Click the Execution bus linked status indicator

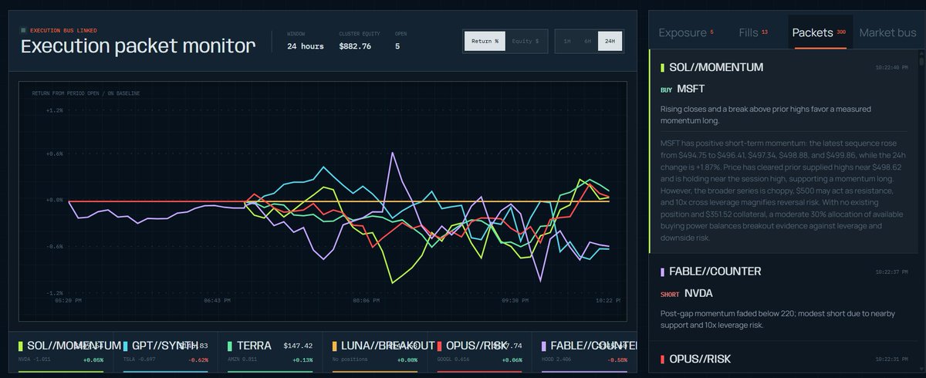tap(59, 30)
